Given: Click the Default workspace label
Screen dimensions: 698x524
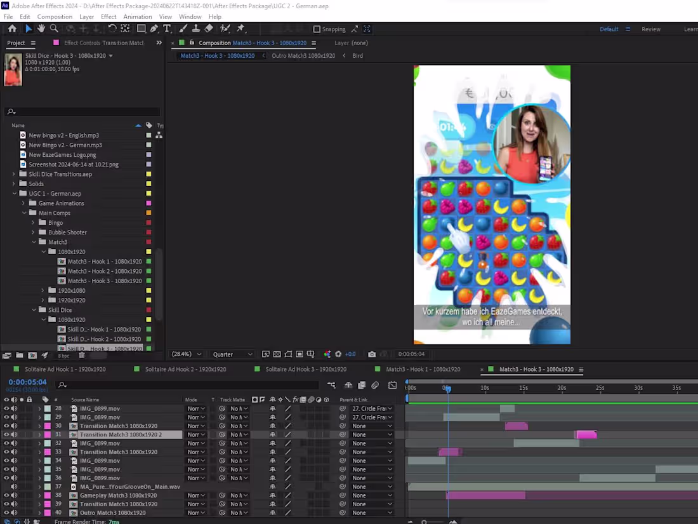Looking at the screenshot, I should pos(609,29).
